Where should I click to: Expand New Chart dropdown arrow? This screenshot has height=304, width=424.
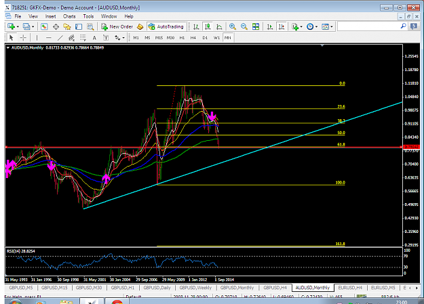pyautogui.click(x=18, y=26)
